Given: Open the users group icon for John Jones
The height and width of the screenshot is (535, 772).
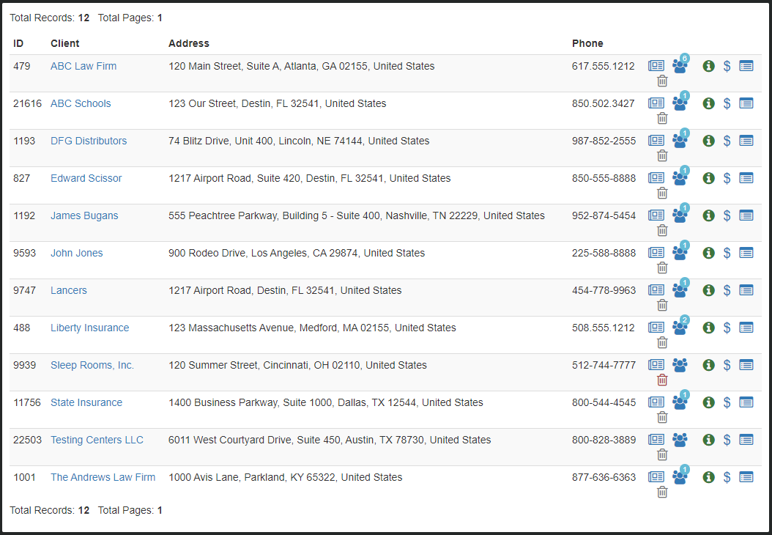Looking at the screenshot, I should click(x=680, y=254).
